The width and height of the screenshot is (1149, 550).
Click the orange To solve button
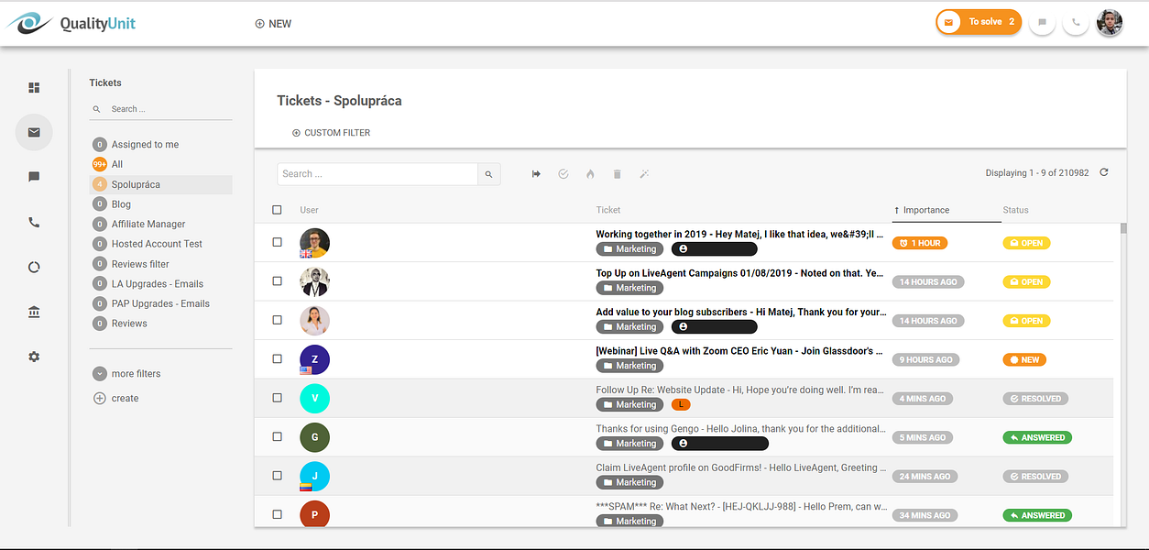tap(978, 21)
